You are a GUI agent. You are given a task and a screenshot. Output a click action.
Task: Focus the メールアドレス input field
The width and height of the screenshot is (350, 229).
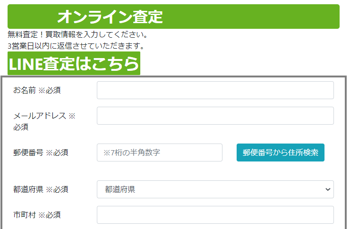[215, 116]
